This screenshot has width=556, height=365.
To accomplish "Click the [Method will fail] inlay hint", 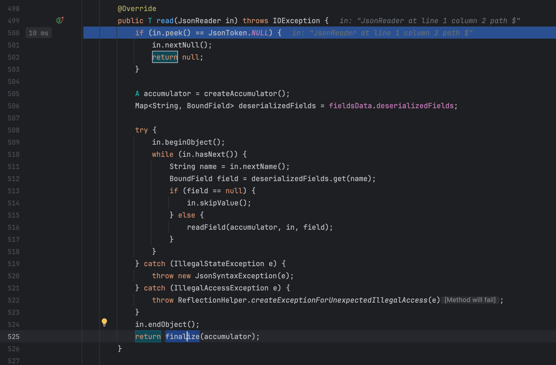I will pyautogui.click(x=470, y=300).
